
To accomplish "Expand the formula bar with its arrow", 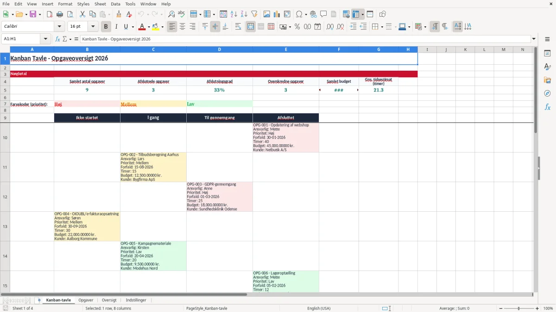I will pyautogui.click(x=534, y=39).
